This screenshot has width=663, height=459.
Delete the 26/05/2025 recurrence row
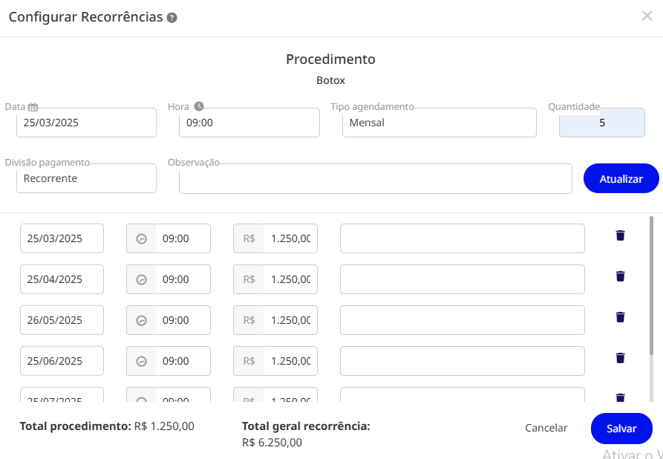pyautogui.click(x=620, y=317)
